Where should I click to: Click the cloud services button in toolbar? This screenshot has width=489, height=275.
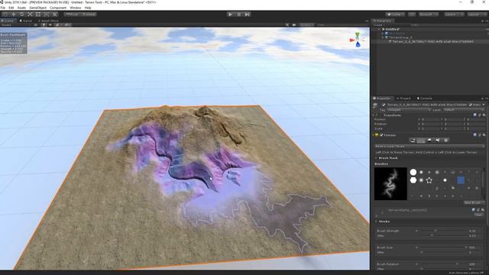(412, 15)
